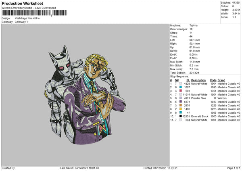Image resolution: width=242 pixels, height=171 pixels.
Task: Click the St. column header
Action: coord(188,80)
